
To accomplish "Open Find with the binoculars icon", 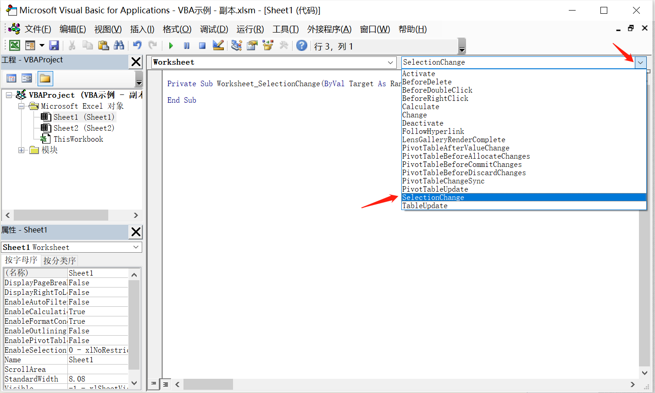I will click(x=119, y=45).
